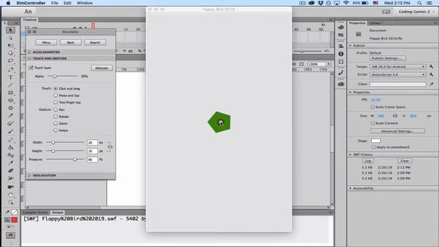The image size is (439, 247).
Task: Select the Subselection tool
Action: [x=11, y=38]
